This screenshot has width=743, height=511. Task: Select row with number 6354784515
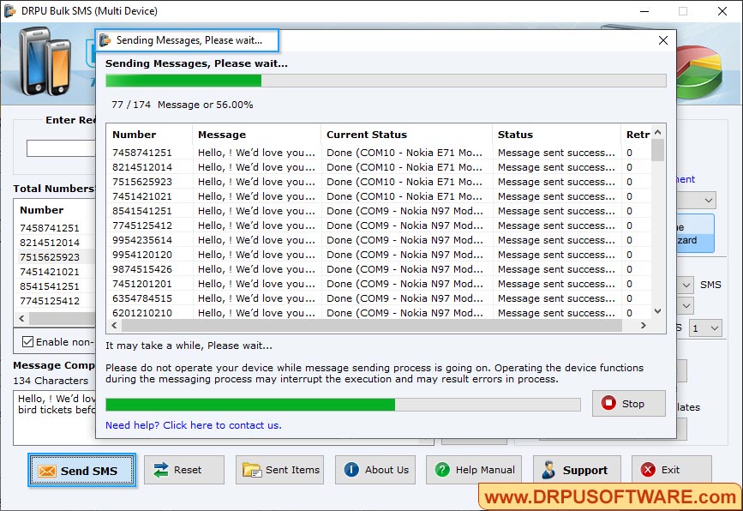tap(379, 298)
